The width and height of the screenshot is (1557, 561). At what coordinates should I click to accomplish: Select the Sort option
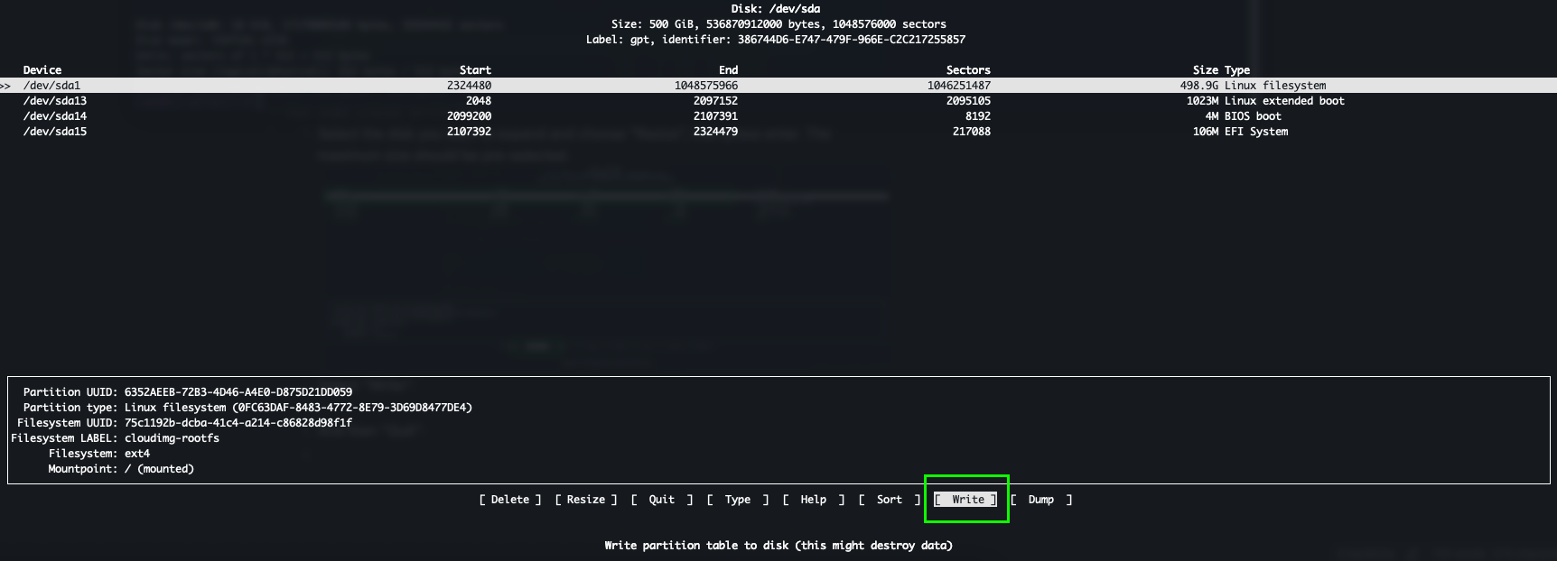(x=890, y=500)
